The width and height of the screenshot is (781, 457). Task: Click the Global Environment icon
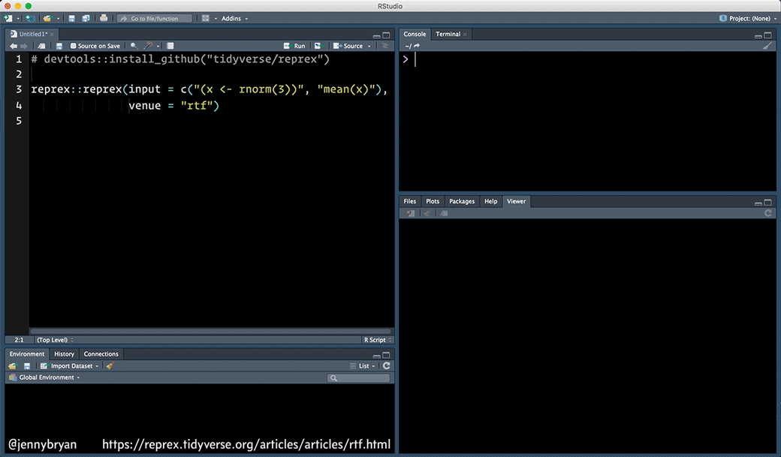(13, 377)
